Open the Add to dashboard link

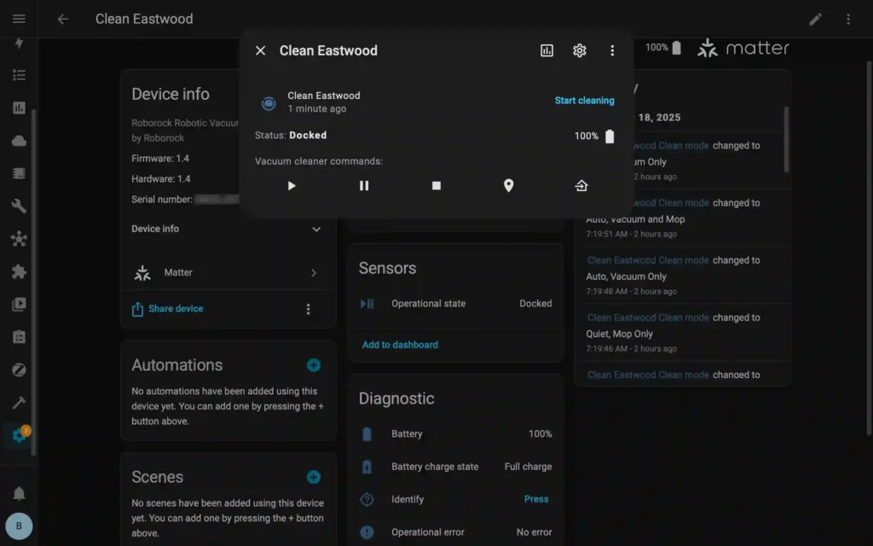(399, 345)
